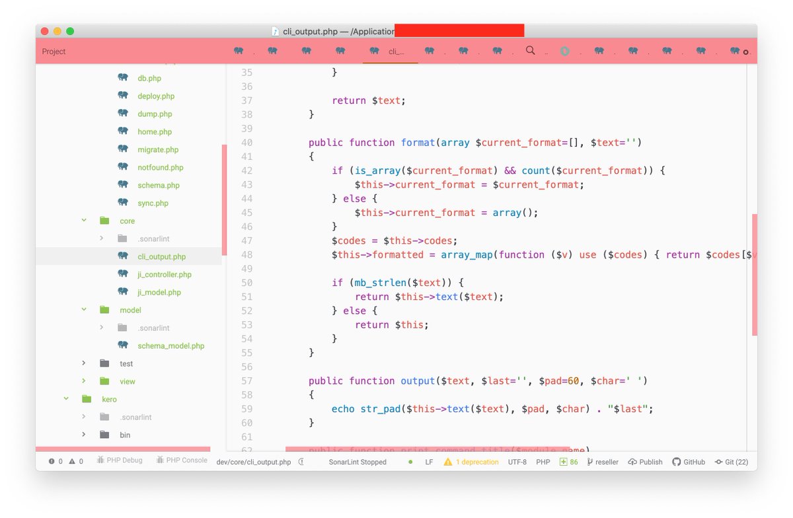
Task: Select cli_output.php in the tree
Action: [x=161, y=256]
